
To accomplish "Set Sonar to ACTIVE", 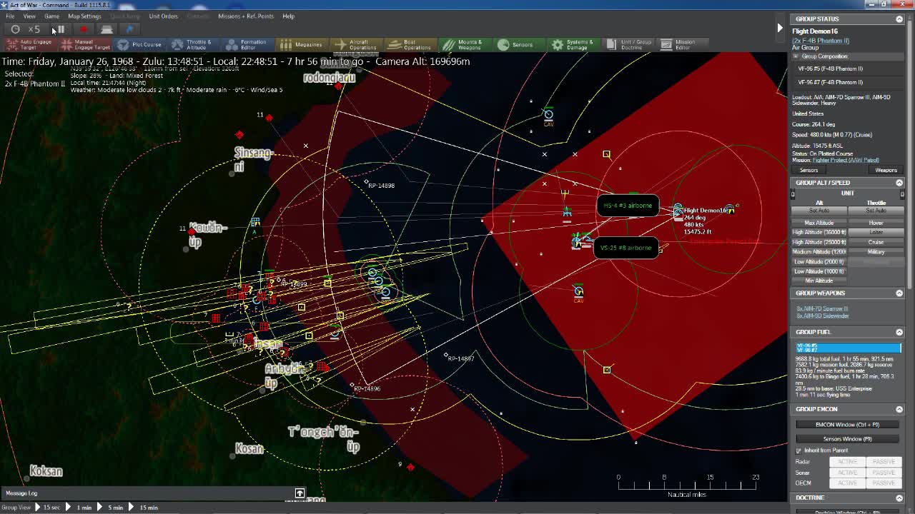I will tap(847, 473).
